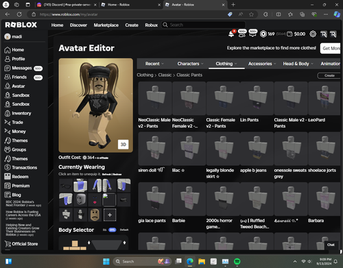Toggle the 3D avatar view button
Image resolution: width=343 pixels, height=268 pixels.
point(123,145)
